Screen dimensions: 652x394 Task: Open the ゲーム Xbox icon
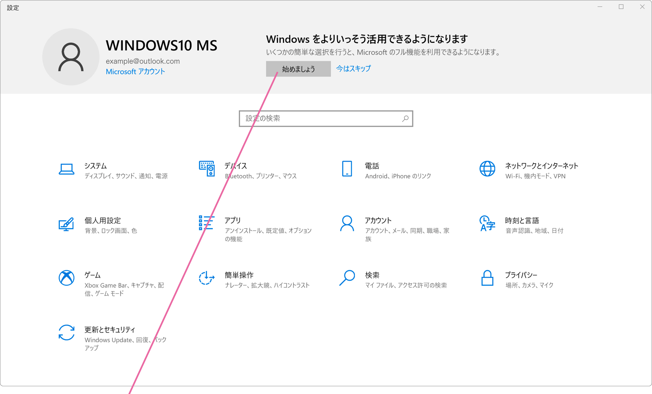pos(66,278)
